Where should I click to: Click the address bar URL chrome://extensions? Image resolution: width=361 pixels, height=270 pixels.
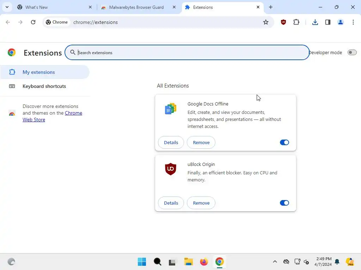(95, 22)
